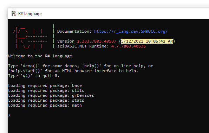
Task: Click the 'Loading required package: stats' line
Action: pos(46,101)
